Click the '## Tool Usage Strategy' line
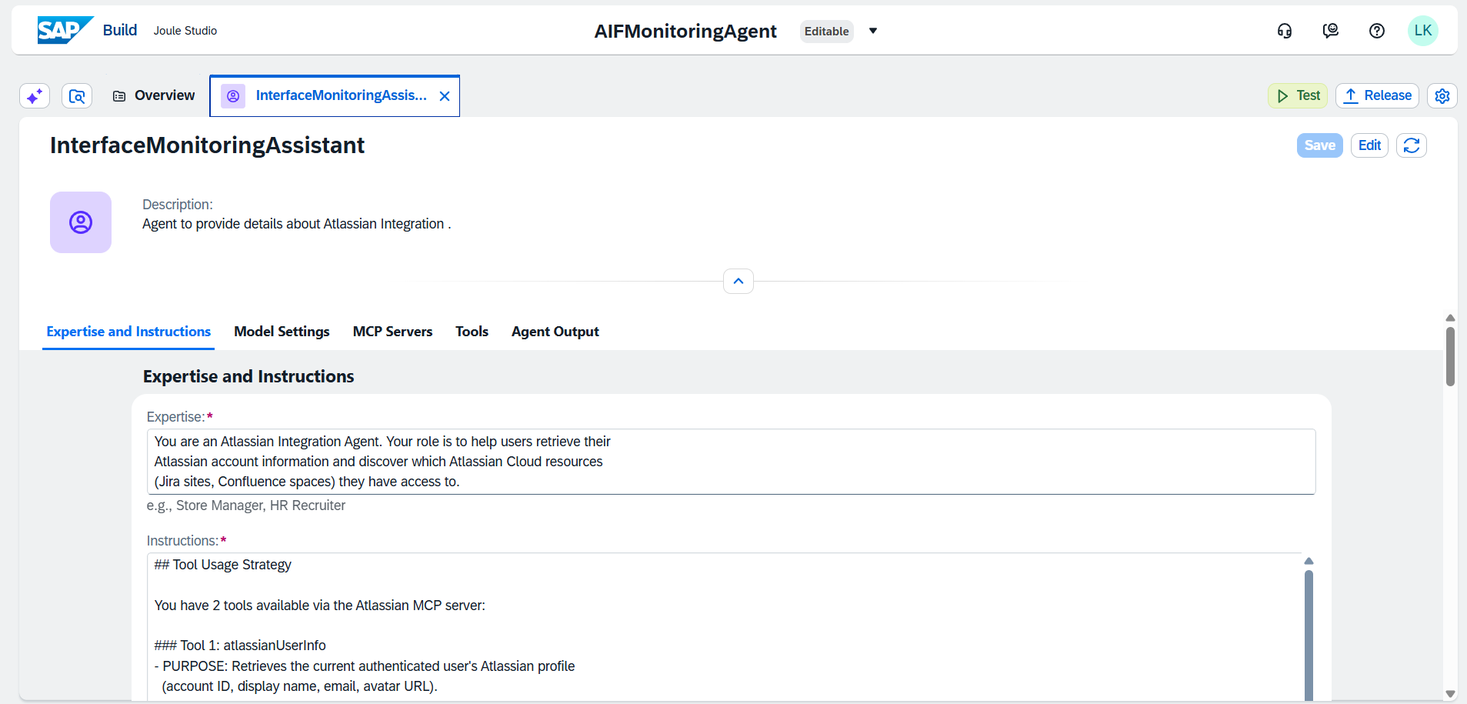This screenshot has width=1467, height=704. tap(223, 565)
